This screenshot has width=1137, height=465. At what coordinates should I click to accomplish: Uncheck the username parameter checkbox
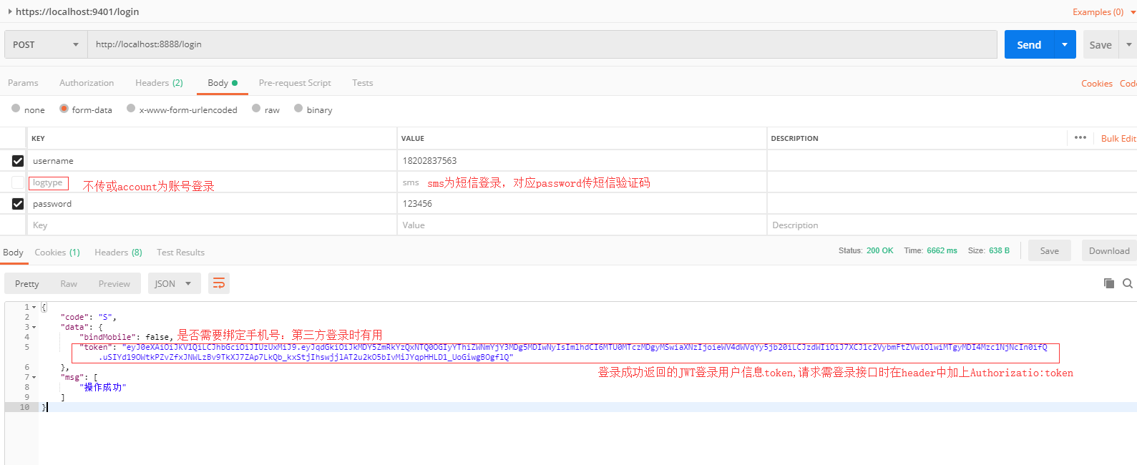click(x=18, y=161)
